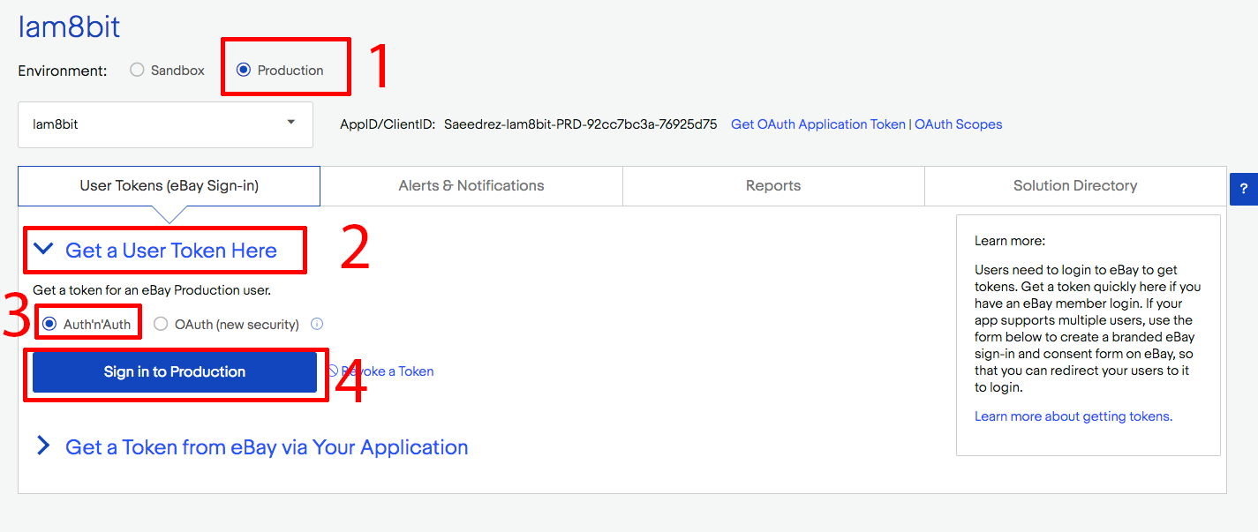Screen dimensions: 1258x532
Task: Open the Solution Directory tab
Action: (1075, 186)
